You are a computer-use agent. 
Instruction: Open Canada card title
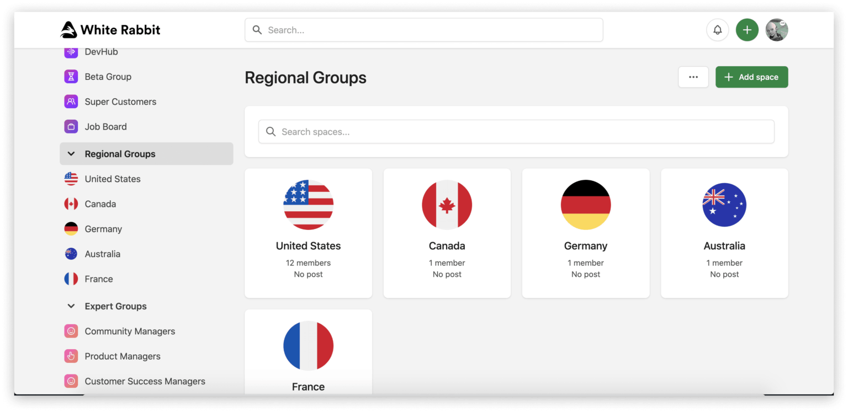point(447,246)
